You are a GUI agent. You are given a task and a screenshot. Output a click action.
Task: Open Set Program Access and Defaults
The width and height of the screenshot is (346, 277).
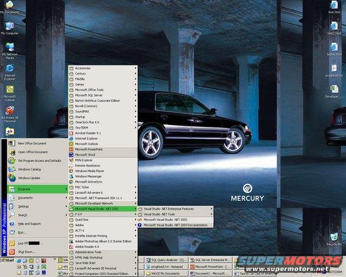(37, 161)
